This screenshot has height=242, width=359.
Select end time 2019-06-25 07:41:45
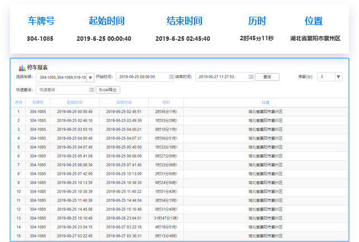coord(124,165)
